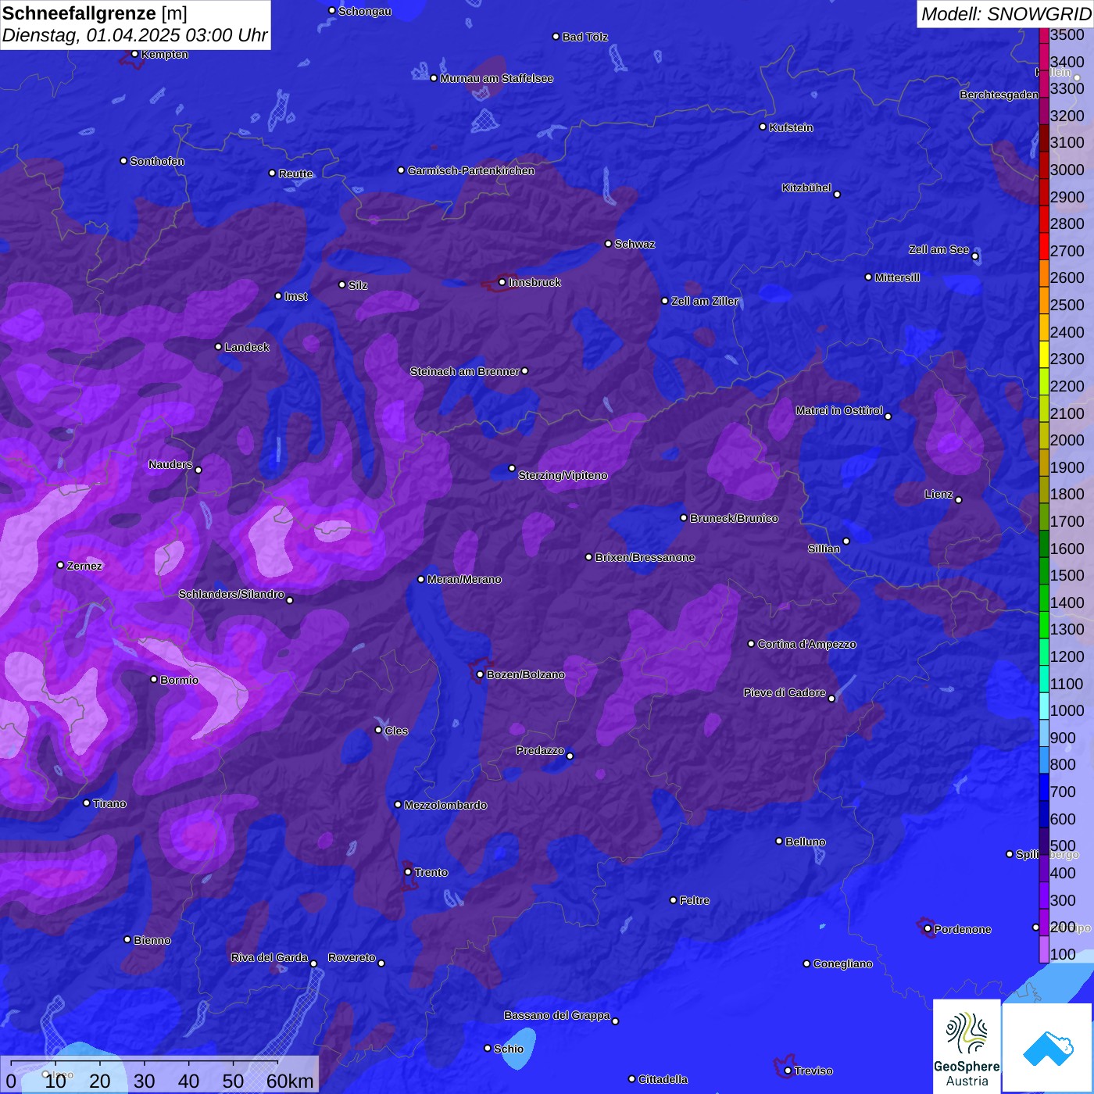The image size is (1094, 1094).
Task: Click the Mittersill label
Action: coord(897,277)
